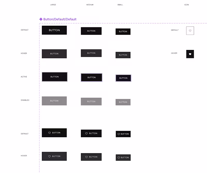Click the outlined heart icon button in ICON default state
Image resolution: width=207 pixels, height=173 pixels.
point(190,30)
